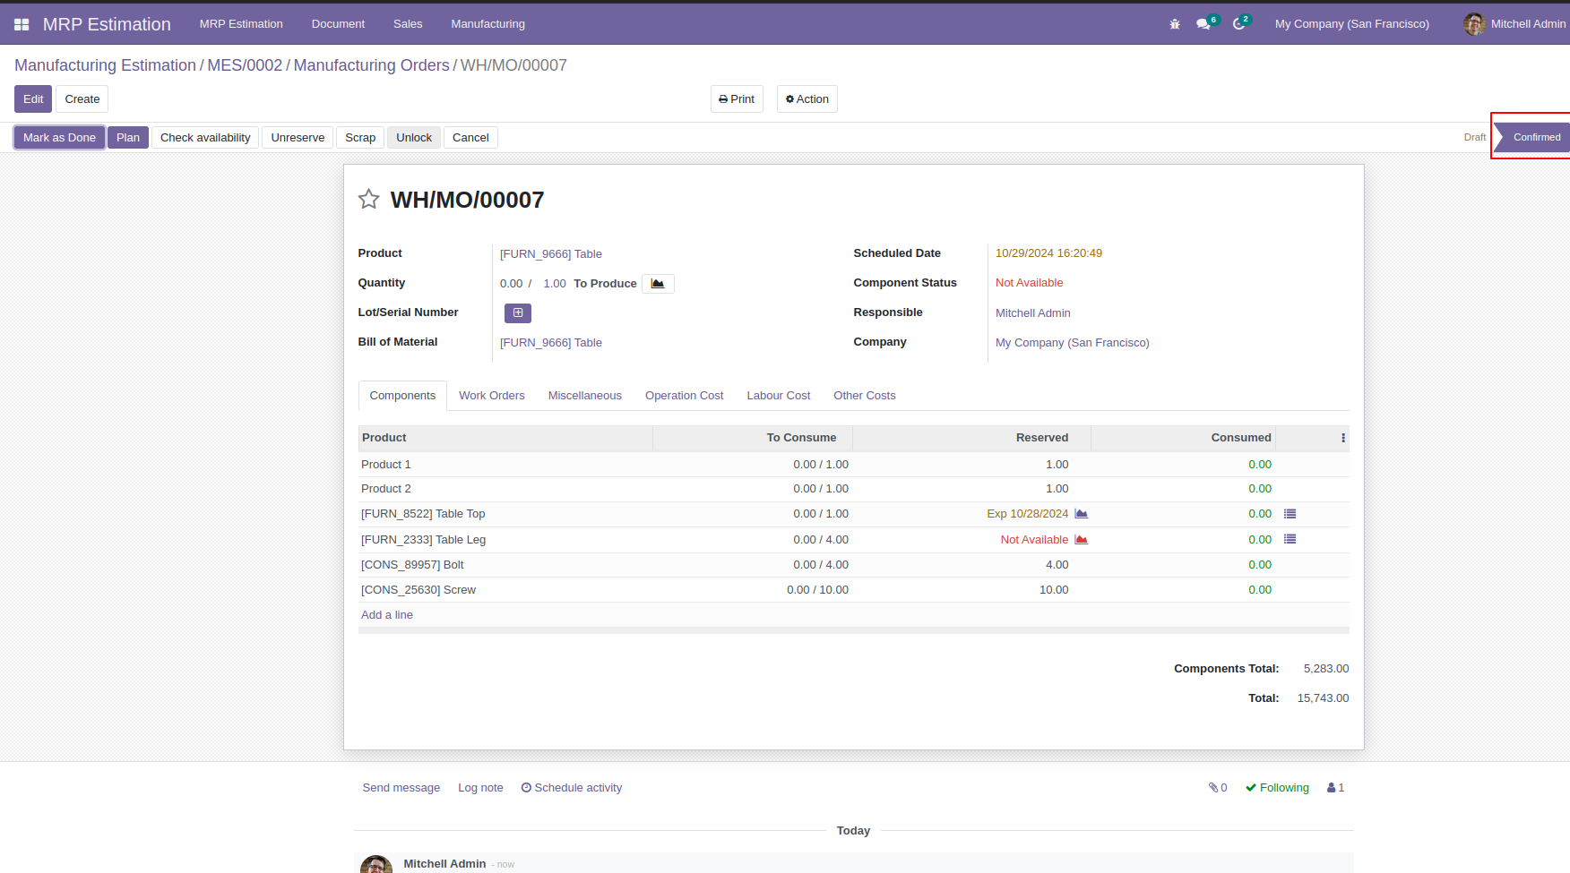
Task: Mark record as favorite with star icon
Action: click(x=369, y=200)
